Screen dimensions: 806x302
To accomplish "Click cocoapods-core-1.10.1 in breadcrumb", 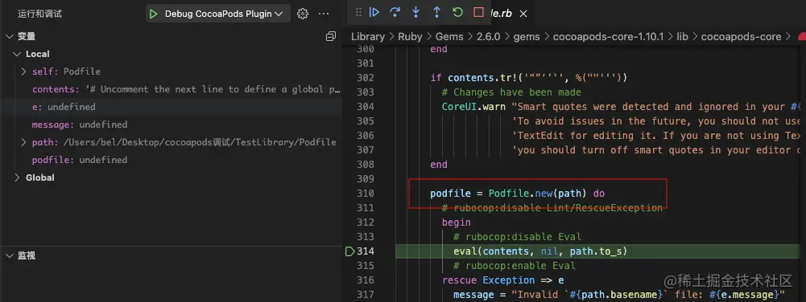I will (x=608, y=36).
